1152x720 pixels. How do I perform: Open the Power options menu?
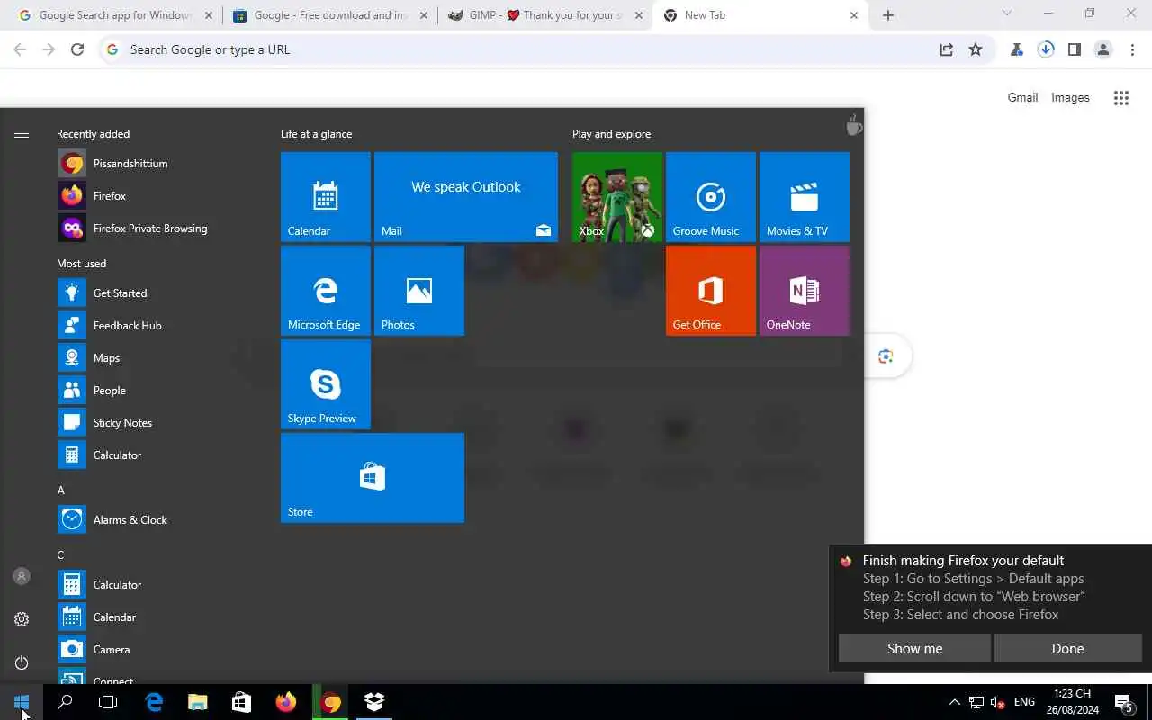coord(22,662)
